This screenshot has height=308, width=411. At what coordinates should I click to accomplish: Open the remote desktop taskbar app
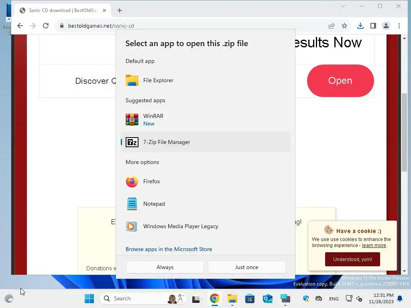pyautogui.click(x=285, y=298)
